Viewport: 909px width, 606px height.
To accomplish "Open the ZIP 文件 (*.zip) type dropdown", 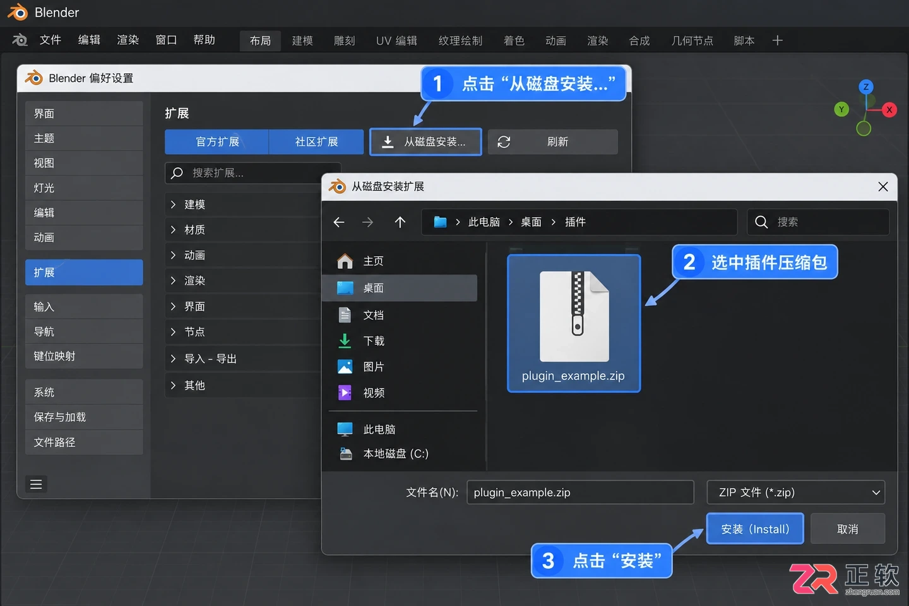I will point(795,492).
